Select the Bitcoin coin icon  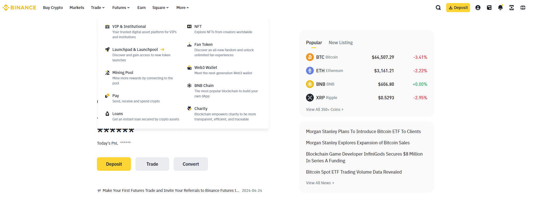310,57
